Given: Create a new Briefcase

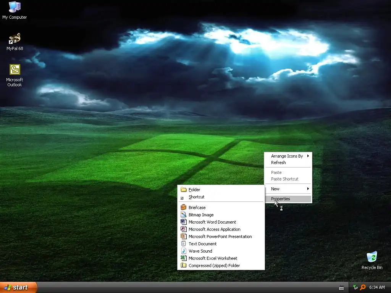Looking at the screenshot, I should tap(221, 208).
